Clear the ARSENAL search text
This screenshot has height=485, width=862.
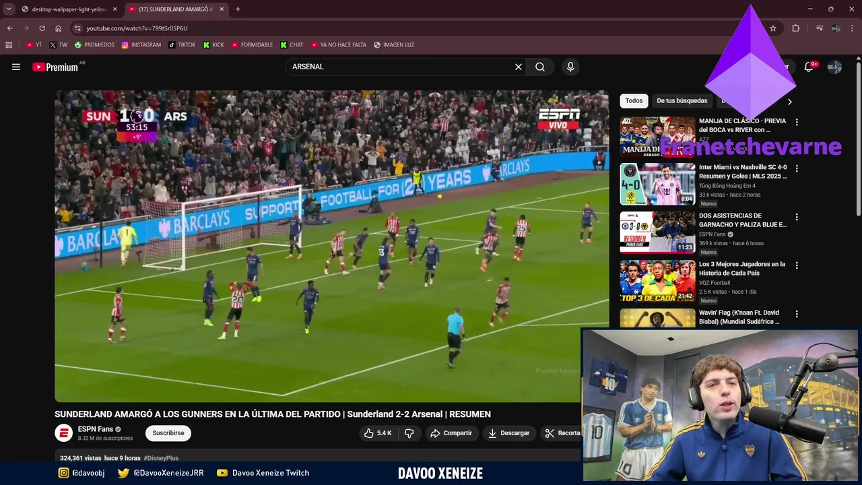click(519, 67)
